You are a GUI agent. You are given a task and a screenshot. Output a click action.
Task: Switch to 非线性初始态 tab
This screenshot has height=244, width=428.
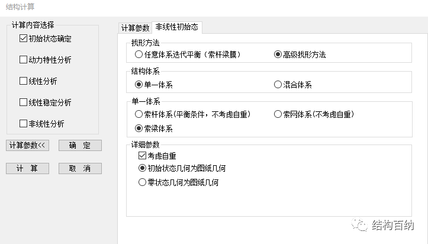click(x=176, y=27)
